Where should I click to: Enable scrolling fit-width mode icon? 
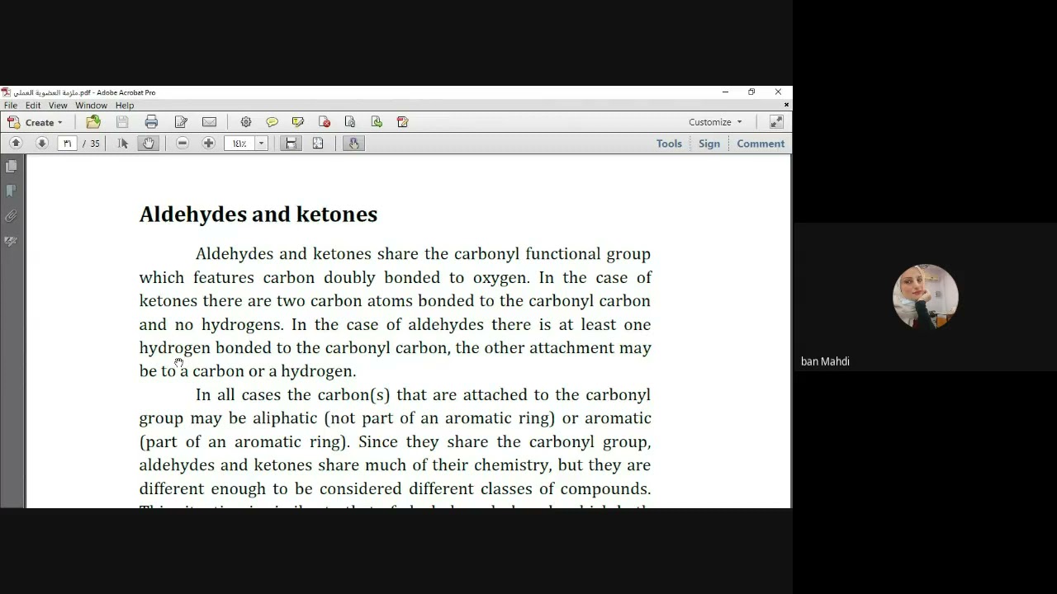tap(291, 144)
